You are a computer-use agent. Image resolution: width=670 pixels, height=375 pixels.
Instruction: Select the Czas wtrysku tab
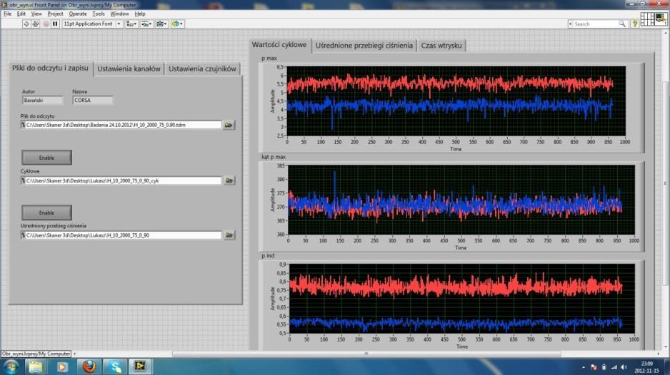click(x=441, y=45)
